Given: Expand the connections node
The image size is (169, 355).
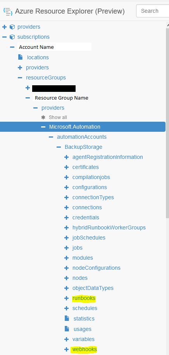Looking at the screenshot, I should 66,208.
